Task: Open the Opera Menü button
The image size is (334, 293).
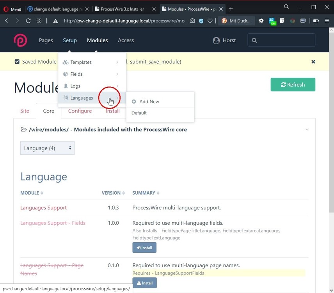Action: tap(12, 9)
